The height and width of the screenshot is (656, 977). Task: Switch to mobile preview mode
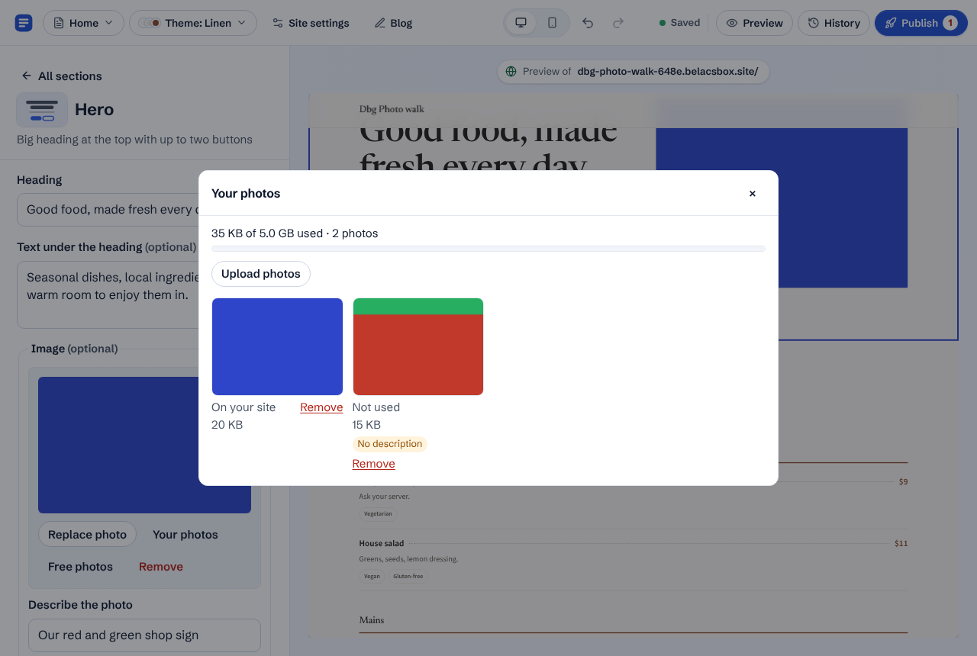pos(552,23)
